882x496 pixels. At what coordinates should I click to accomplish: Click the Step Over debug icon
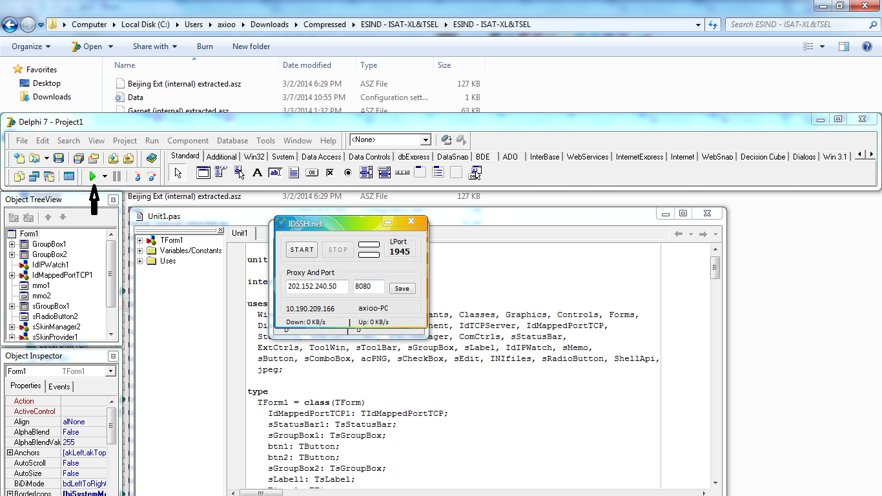[x=152, y=176]
